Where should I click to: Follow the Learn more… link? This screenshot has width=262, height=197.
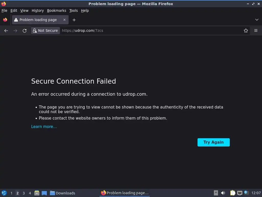pyautogui.click(x=44, y=126)
